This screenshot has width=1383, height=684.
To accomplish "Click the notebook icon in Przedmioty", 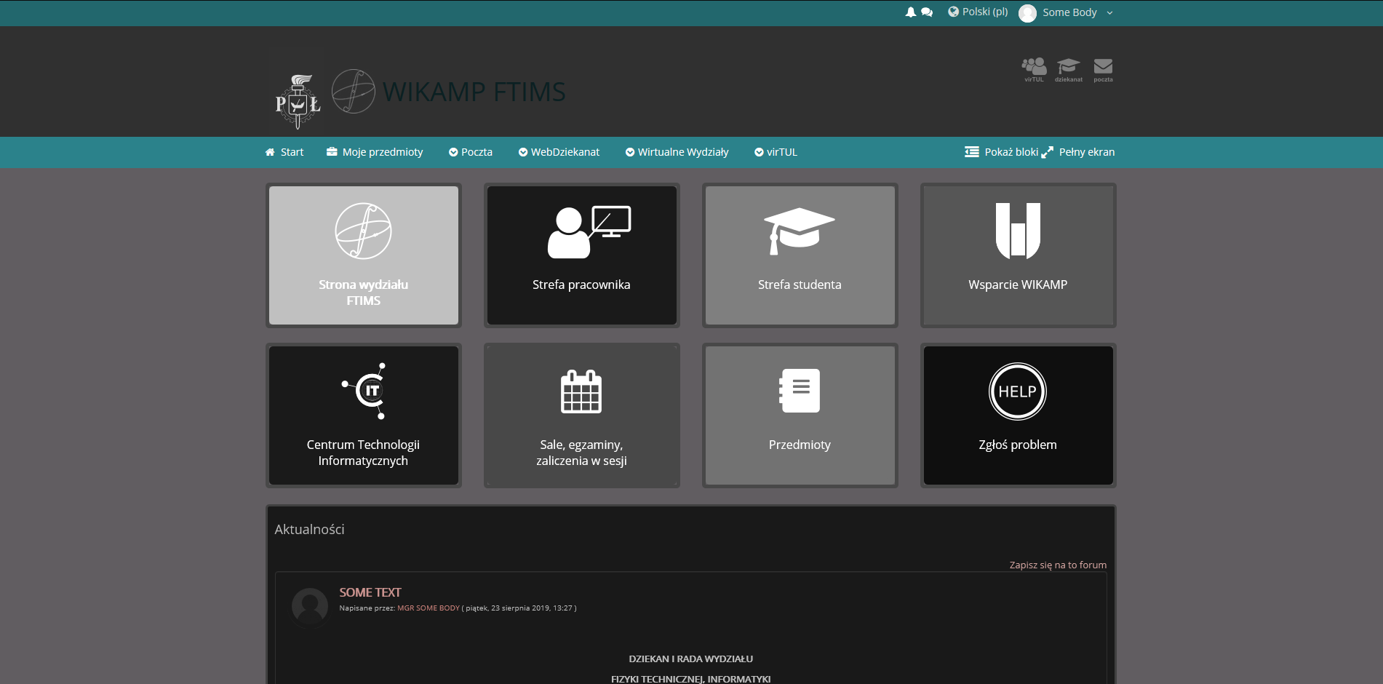I will click(x=800, y=391).
